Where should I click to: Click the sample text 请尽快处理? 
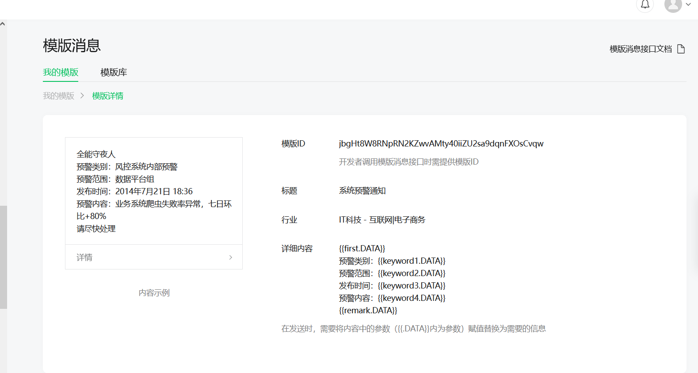click(x=96, y=229)
